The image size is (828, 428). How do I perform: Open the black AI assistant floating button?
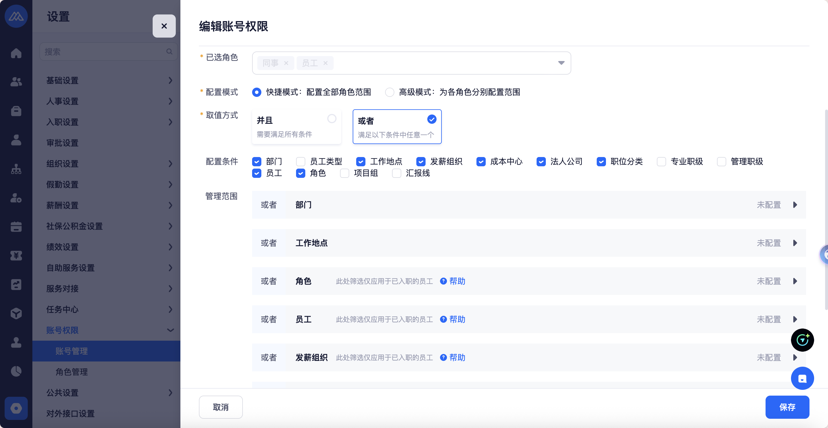[802, 340]
